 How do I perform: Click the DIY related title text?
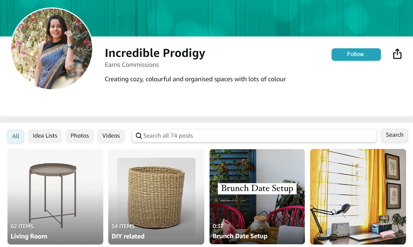point(128,236)
